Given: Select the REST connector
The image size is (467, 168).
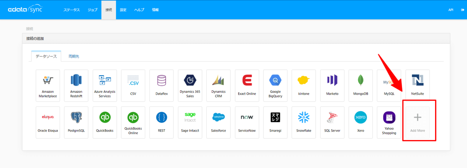Looking at the screenshot, I should click(162, 122).
